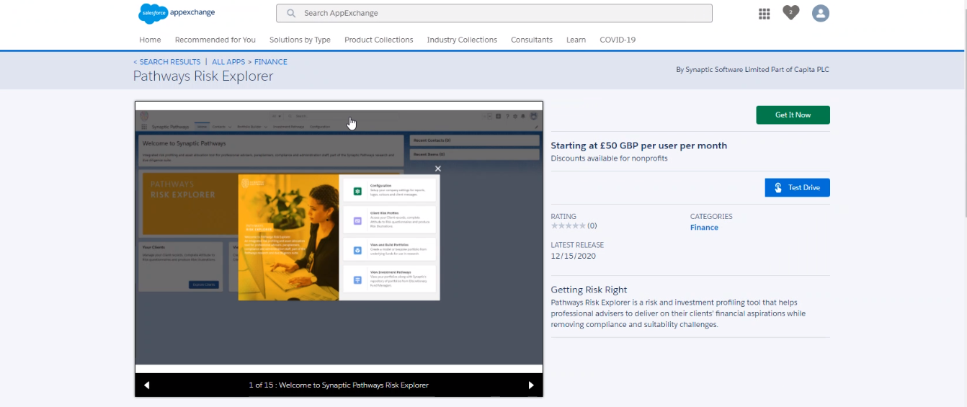Screen dimensions: 967x407
Task: Open Recommended for You menu
Action: 215,40
